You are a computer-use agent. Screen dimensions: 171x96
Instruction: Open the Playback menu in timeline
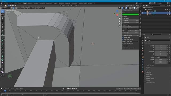[7, 89]
